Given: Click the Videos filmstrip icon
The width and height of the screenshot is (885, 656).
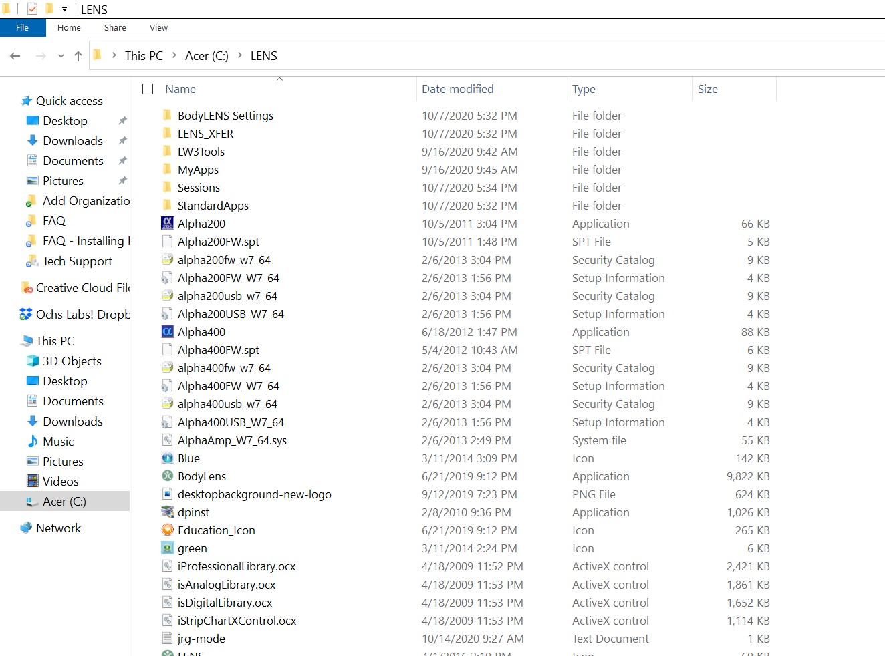Looking at the screenshot, I should point(32,481).
